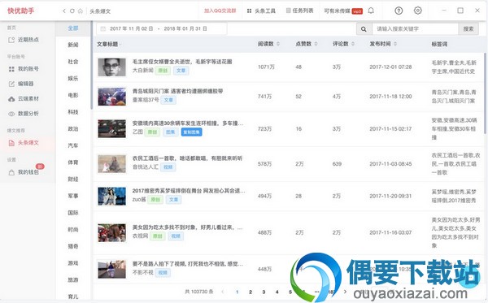The width and height of the screenshot is (488, 303).
Task: Select the 游戏 category tab
Action: pyautogui.click(x=73, y=263)
